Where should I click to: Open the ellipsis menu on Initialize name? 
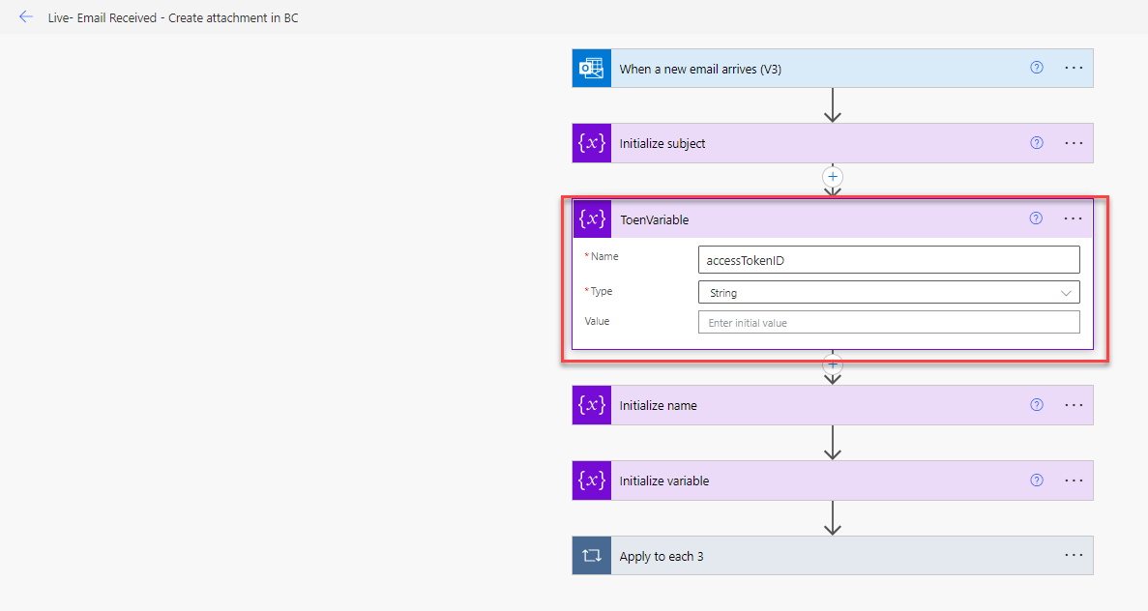[x=1073, y=405]
